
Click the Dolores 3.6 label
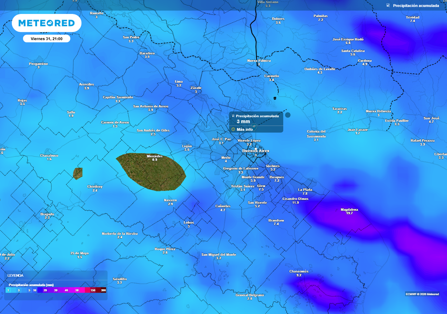point(278,20)
